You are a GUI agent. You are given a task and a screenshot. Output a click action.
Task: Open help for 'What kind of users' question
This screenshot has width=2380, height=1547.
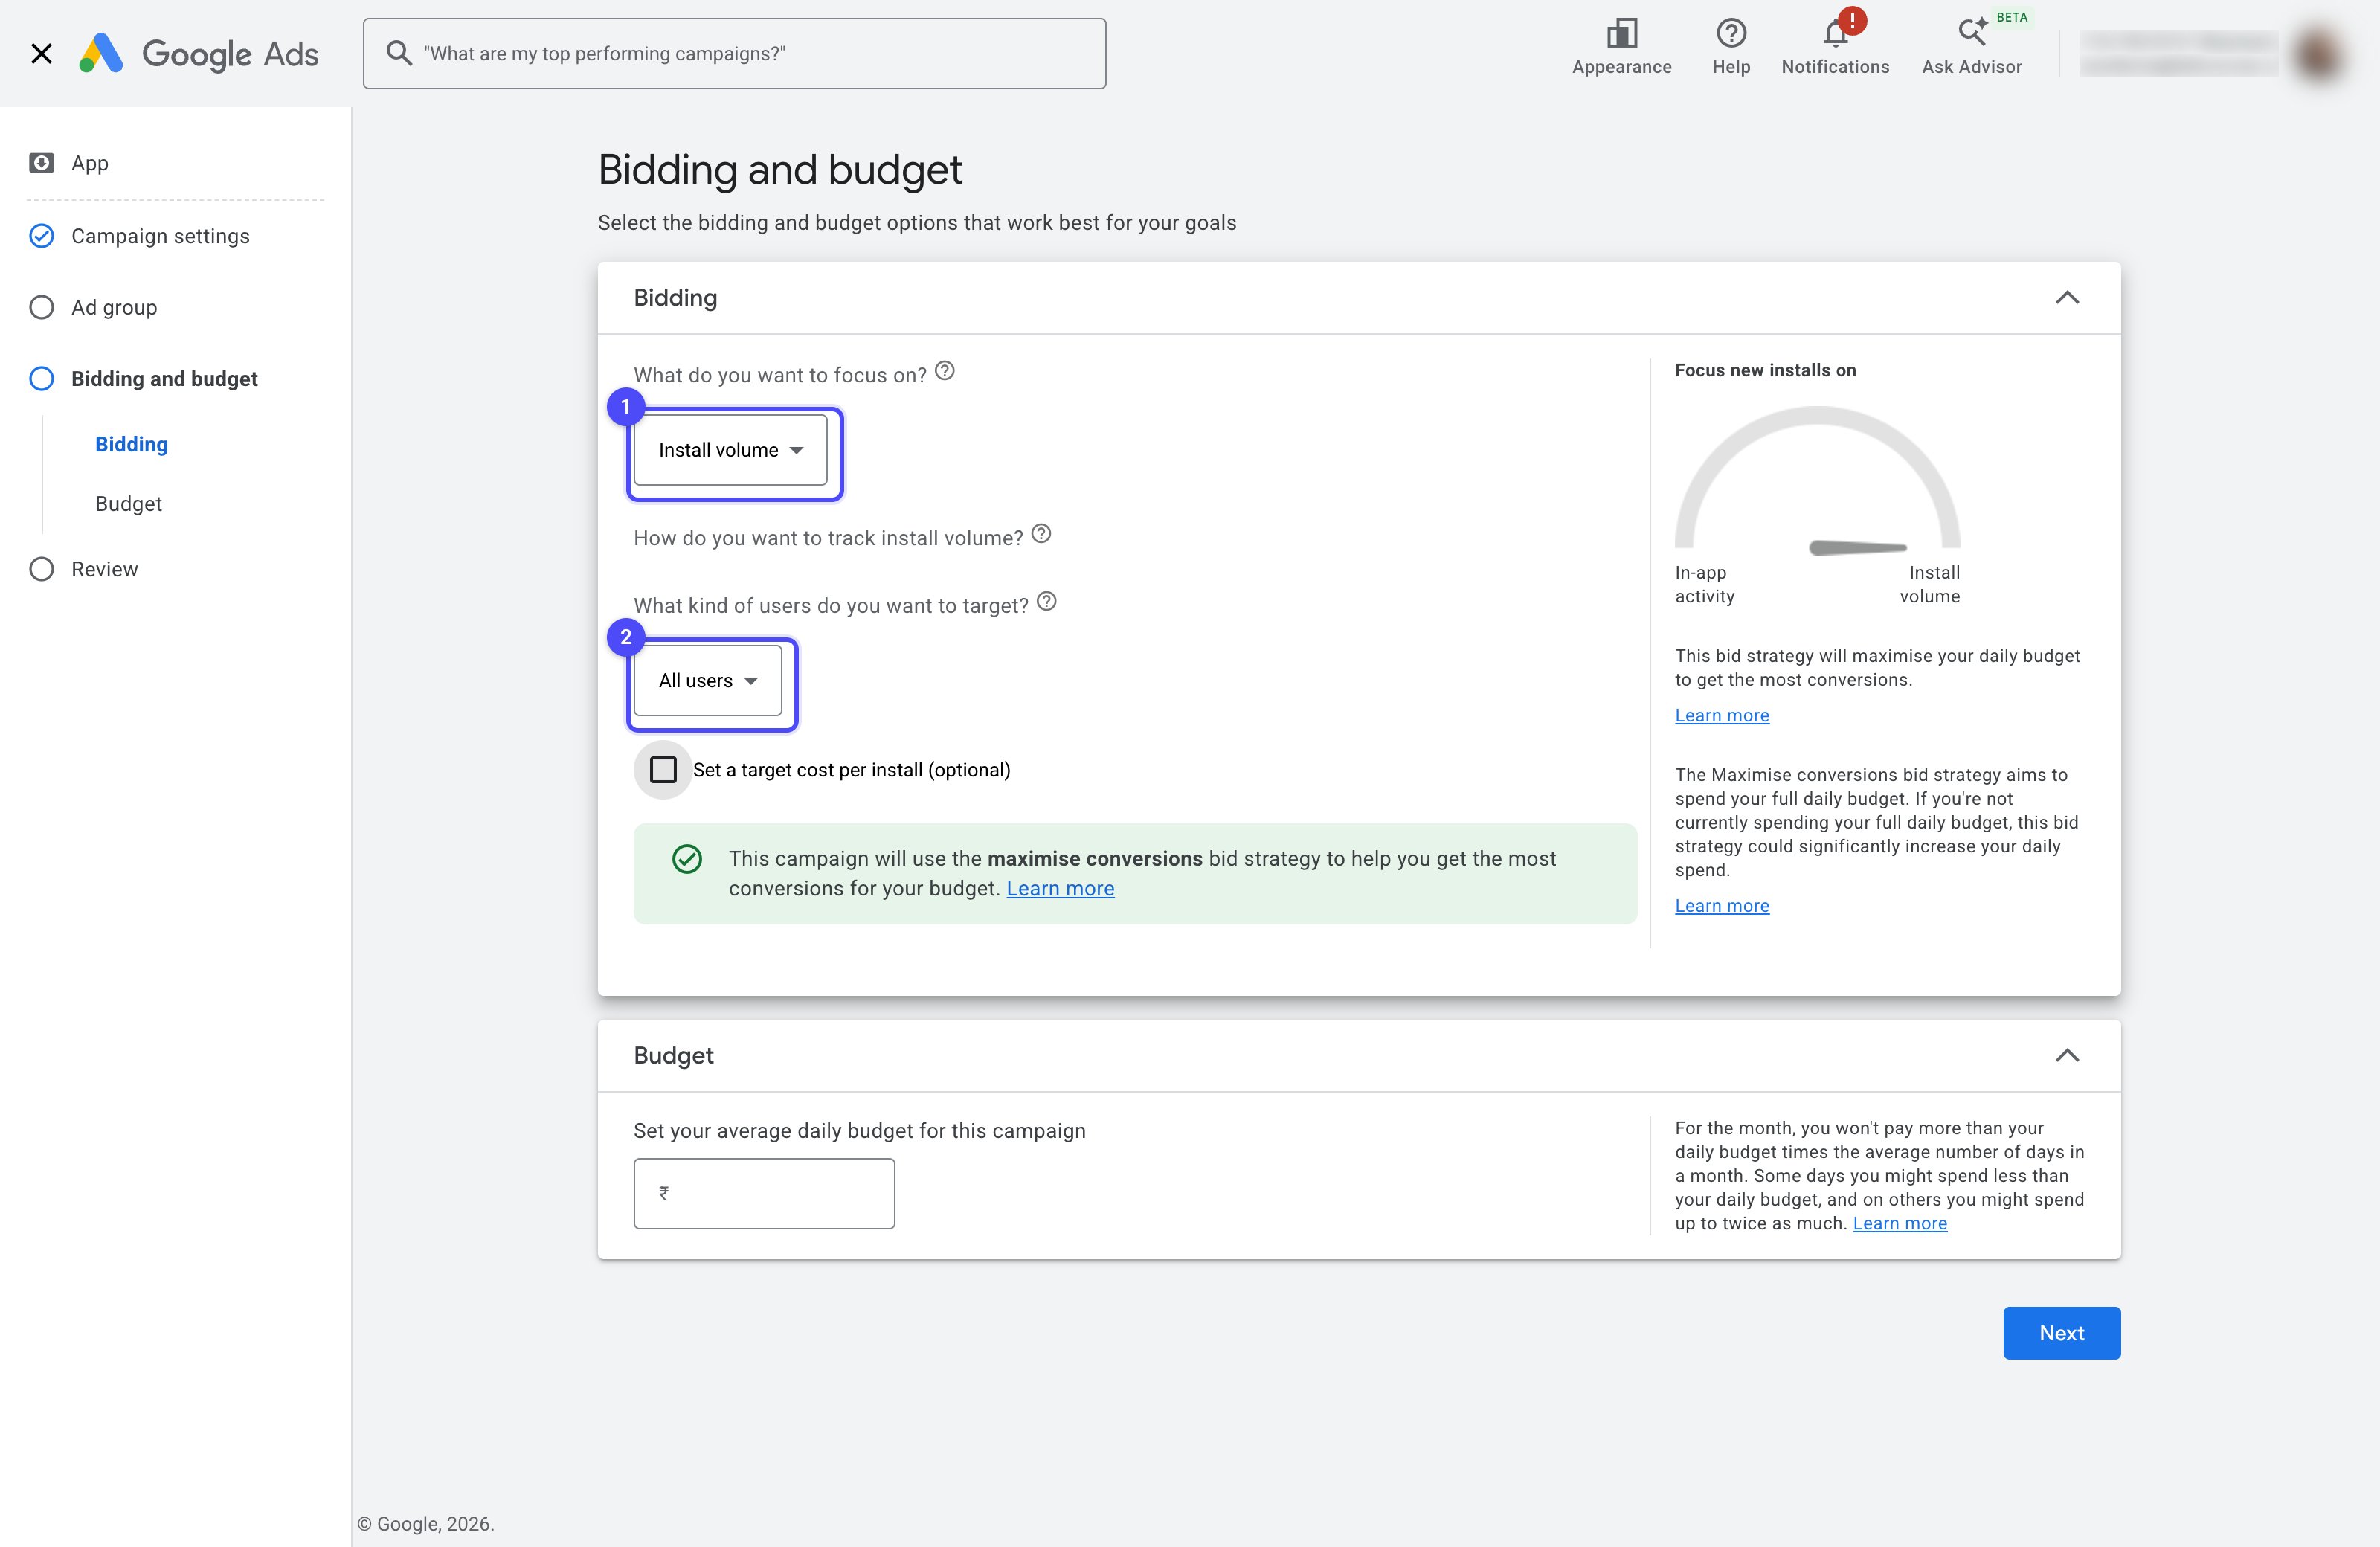pyautogui.click(x=1046, y=602)
